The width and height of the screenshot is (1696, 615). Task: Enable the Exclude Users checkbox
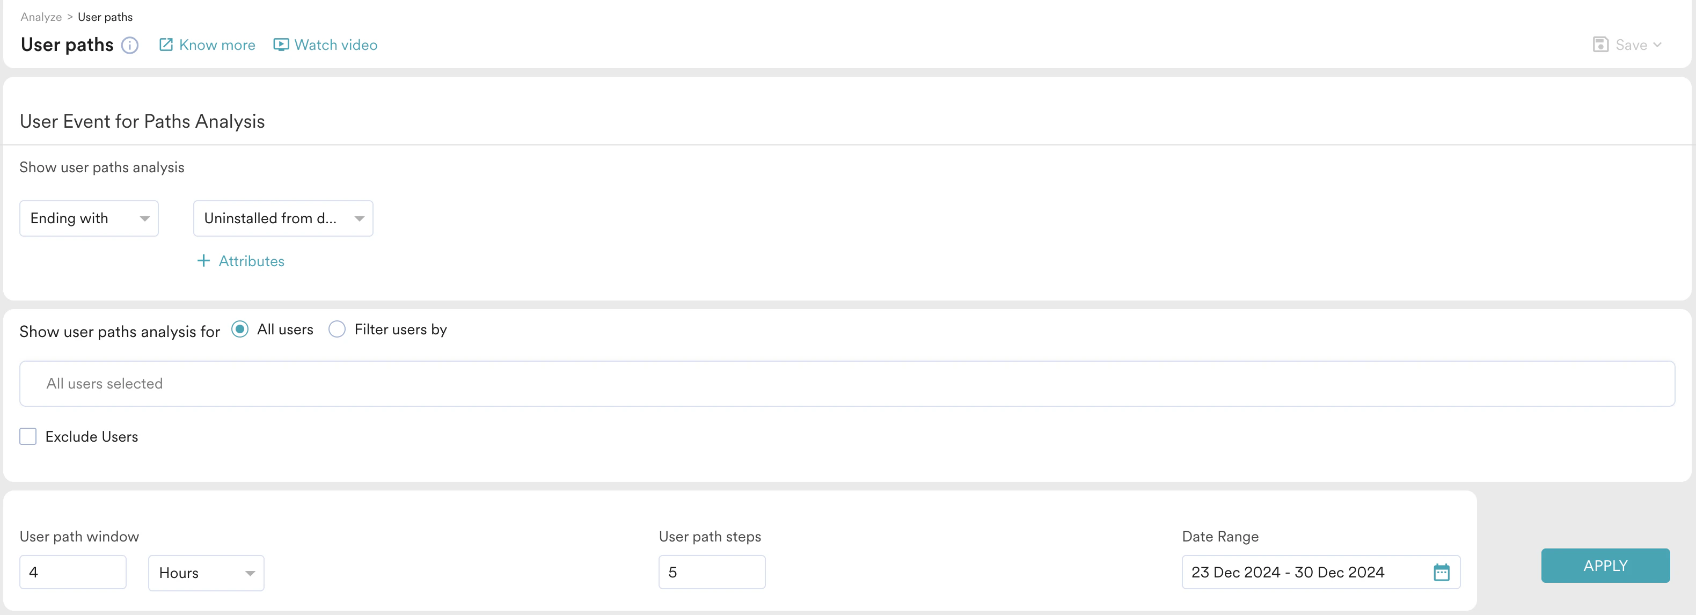pyautogui.click(x=28, y=436)
